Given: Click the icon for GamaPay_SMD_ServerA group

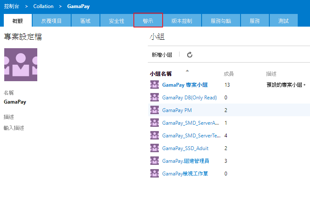Looking at the screenshot, I should (x=155, y=123).
